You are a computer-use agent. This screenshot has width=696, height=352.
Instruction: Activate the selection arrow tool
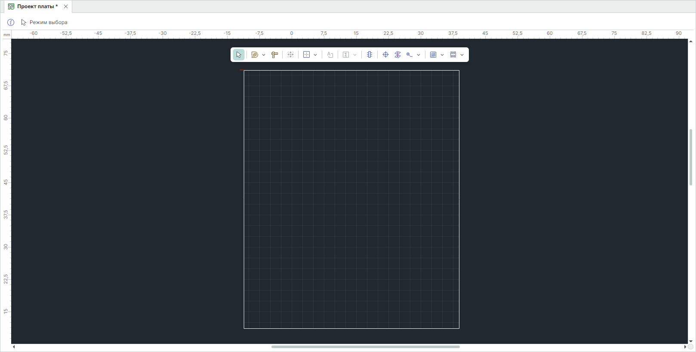239,55
